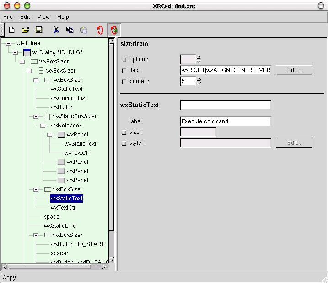Increase the border spinner value
328x283 pixels.
click(199, 79)
